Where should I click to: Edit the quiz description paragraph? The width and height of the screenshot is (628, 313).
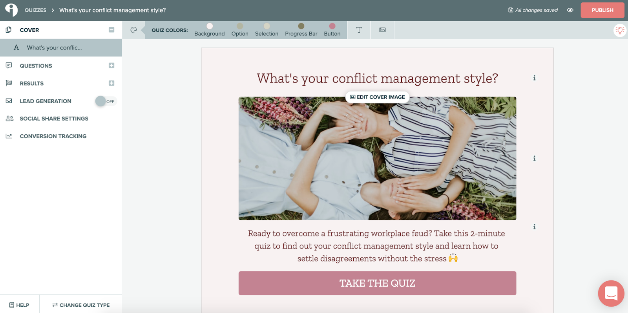point(376,246)
